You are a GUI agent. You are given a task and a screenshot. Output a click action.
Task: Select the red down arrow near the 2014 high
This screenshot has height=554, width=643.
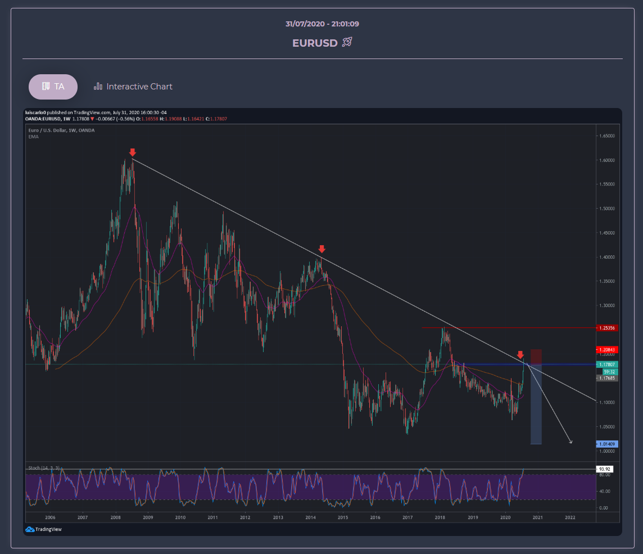coord(321,248)
